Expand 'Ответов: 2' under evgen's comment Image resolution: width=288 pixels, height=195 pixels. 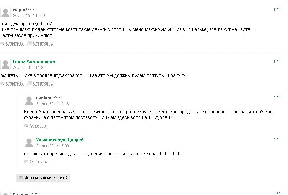click(43, 43)
